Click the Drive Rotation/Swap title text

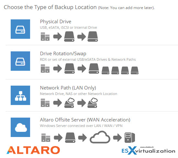coord(63,54)
